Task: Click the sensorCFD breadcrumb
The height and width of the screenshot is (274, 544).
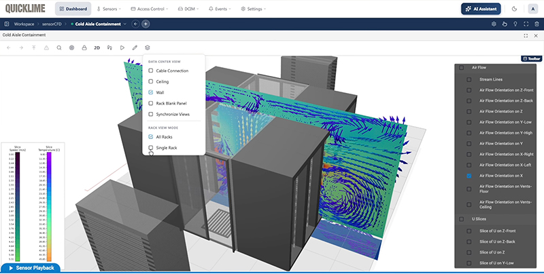Action: 52,24
